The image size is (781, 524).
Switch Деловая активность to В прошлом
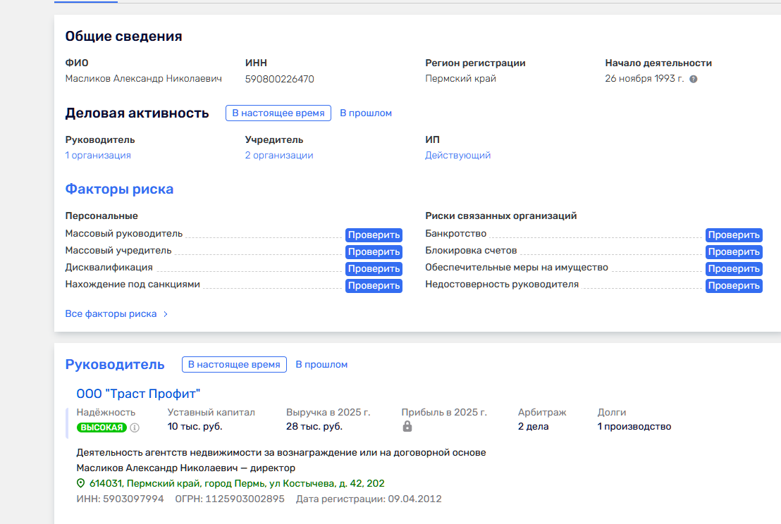pos(365,113)
